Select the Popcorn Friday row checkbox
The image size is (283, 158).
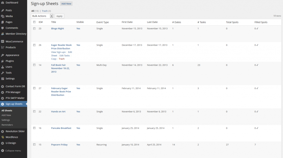pyautogui.click(x=34, y=144)
